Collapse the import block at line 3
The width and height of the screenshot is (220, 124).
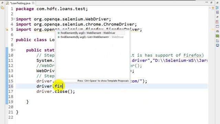[x=14, y=19]
